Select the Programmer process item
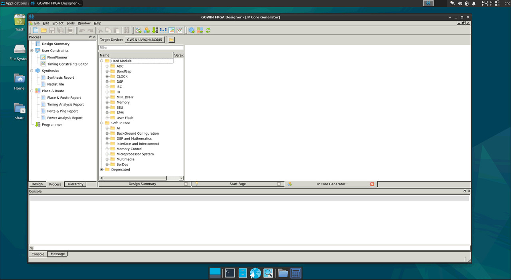 52,125
